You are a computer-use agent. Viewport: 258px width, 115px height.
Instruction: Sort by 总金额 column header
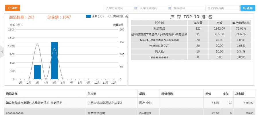240,94
